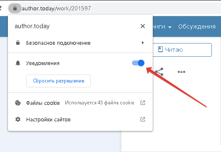The image size is (221, 152).
Task: Click the bookmark icon in Читаю button
Action: tap(160, 50)
